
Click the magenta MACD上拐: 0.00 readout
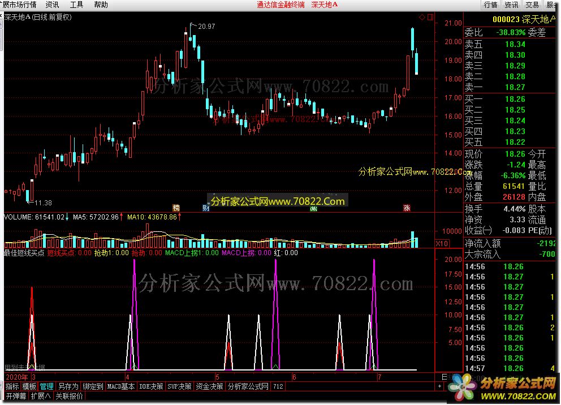(x=247, y=253)
